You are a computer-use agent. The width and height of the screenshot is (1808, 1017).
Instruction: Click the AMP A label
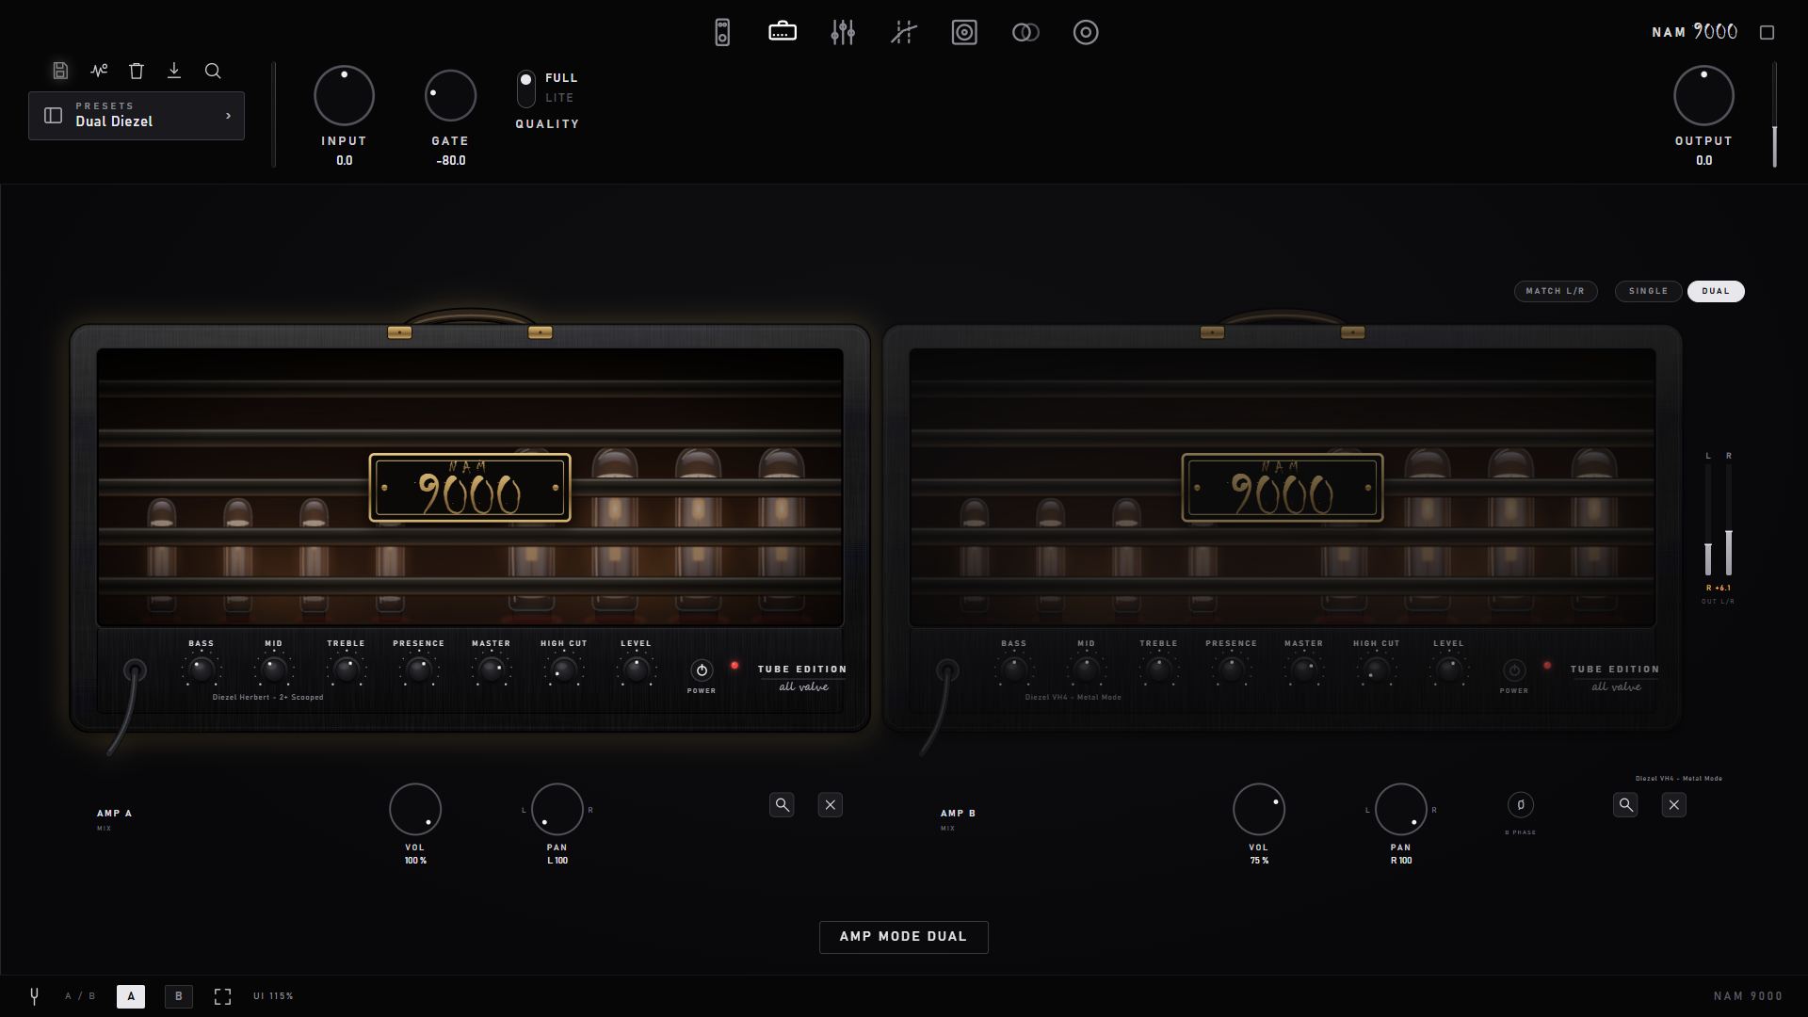click(x=114, y=814)
